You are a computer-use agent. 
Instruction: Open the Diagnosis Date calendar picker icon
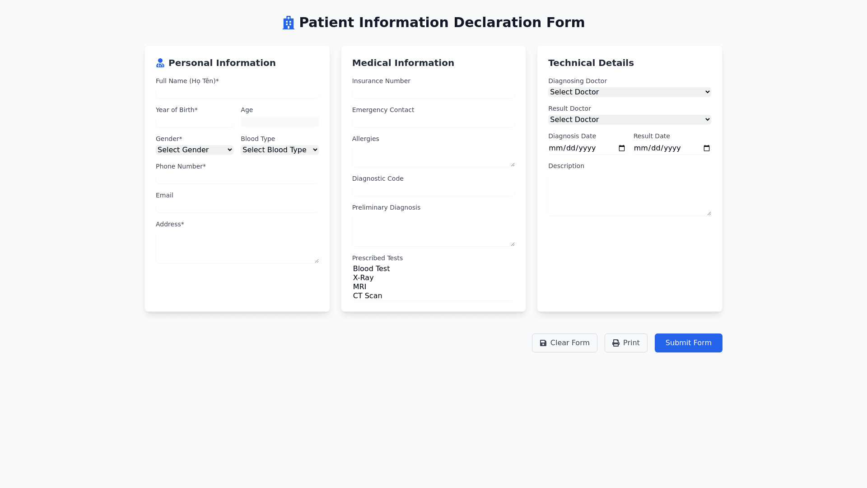point(622,148)
